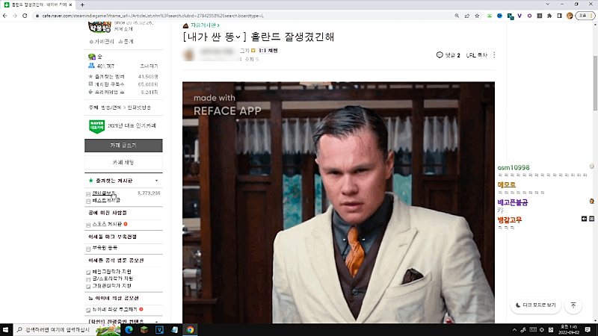This screenshot has width=598, height=336.
Task: Click the blue circular extension icon
Action: [499, 16]
